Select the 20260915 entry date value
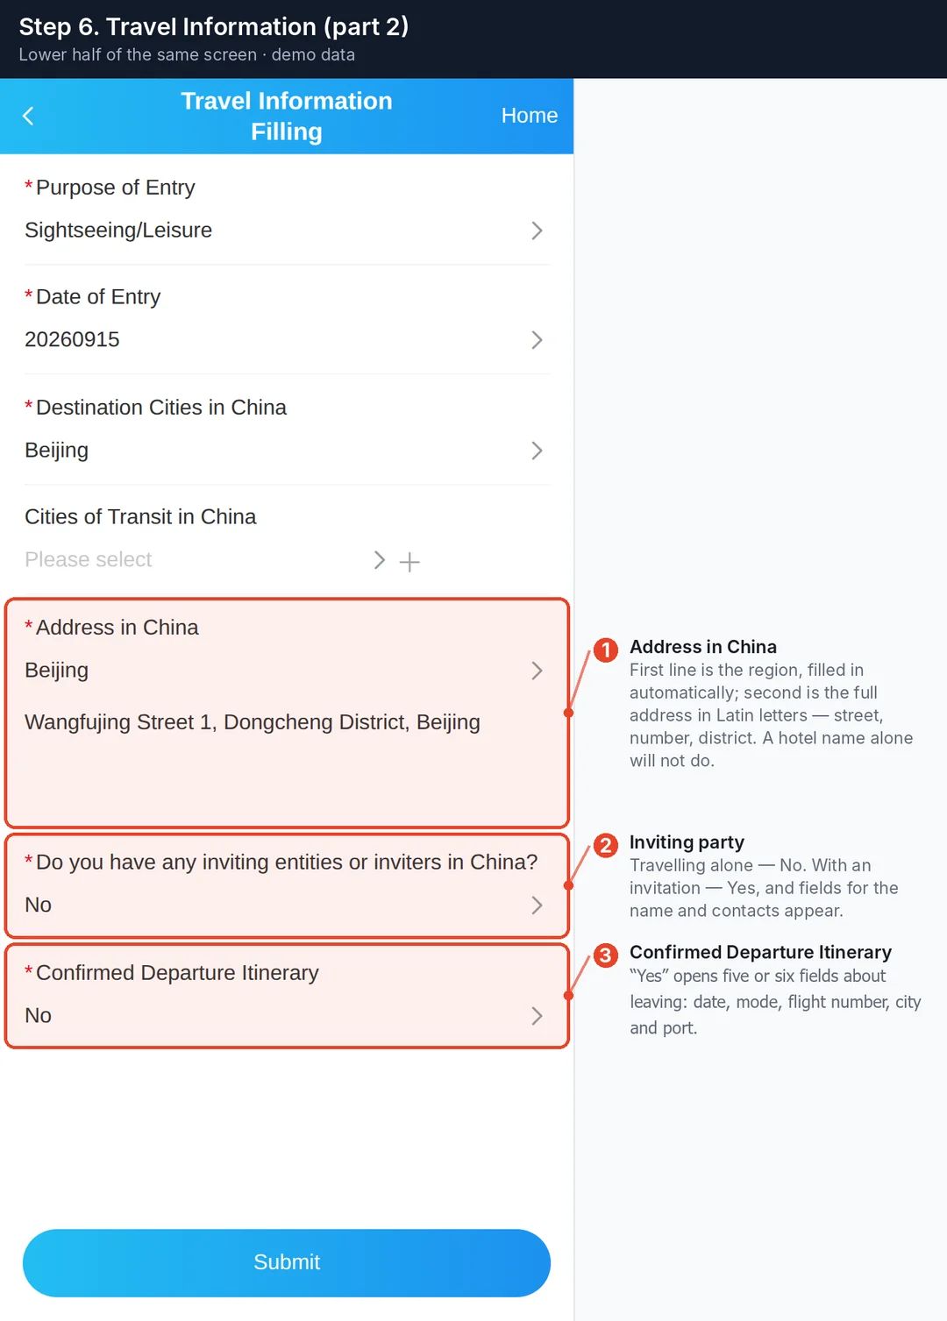Image resolution: width=947 pixels, height=1321 pixels. pos(72,339)
